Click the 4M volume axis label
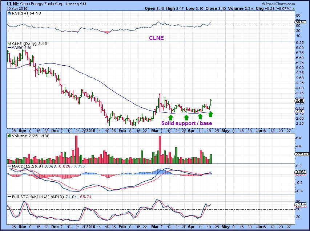This screenshot has width=310, height=231. [299, 147]
